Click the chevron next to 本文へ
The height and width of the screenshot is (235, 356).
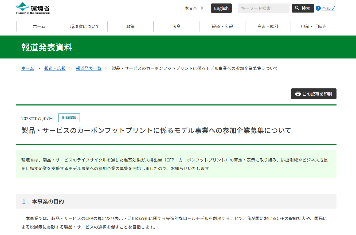pos(202,8)
